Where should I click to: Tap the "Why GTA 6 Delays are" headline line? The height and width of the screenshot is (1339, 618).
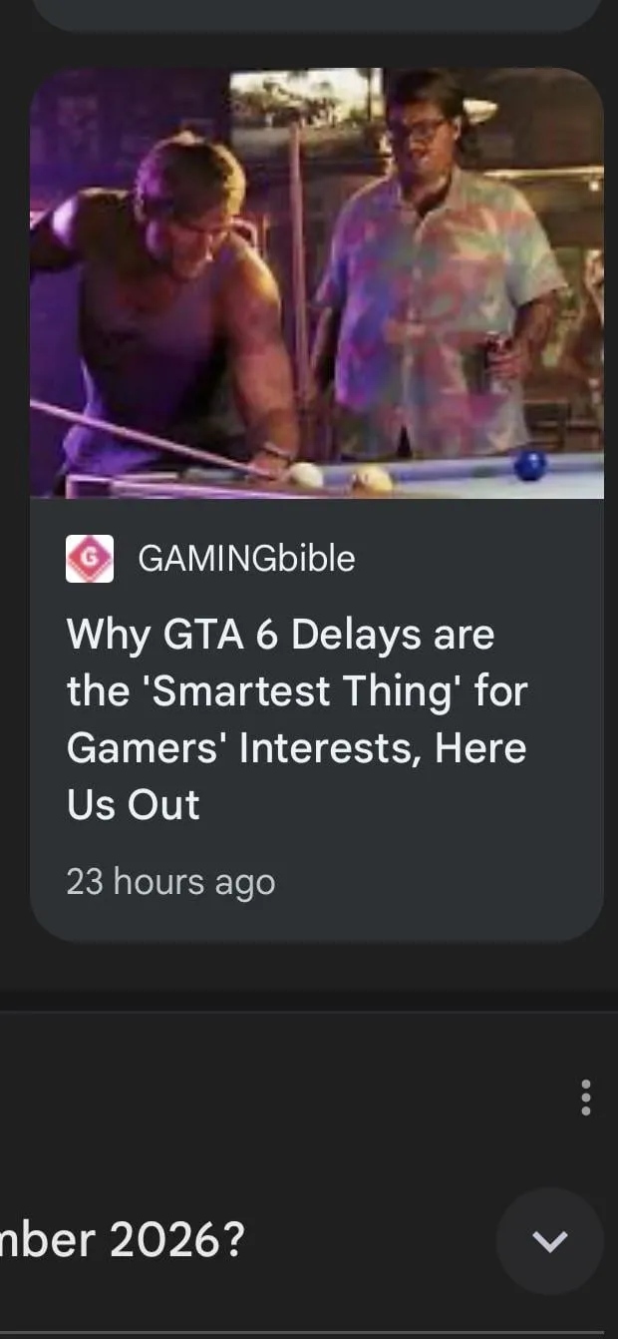click(280, 634)
